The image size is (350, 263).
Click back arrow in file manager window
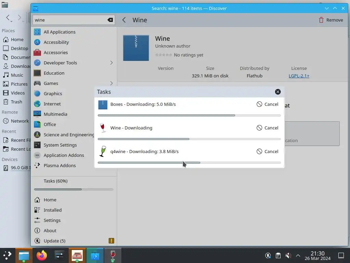8,18
